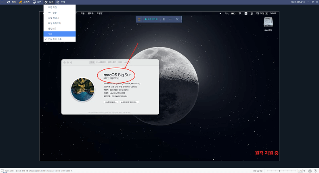This screenshot has width=319, height=173.
Task: Click the Big Sur circular wallpaper image
Action: point(83,90)
